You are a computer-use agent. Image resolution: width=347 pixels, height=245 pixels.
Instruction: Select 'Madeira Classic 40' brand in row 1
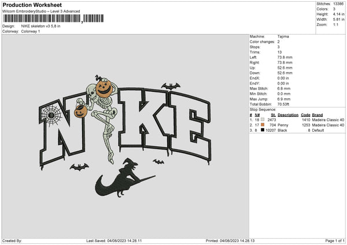[328, 120]
